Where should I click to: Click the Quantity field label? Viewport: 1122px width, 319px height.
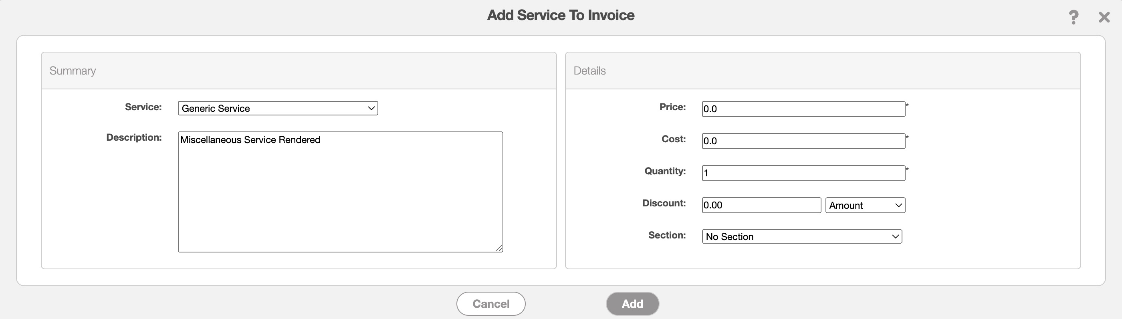[665, 171]
